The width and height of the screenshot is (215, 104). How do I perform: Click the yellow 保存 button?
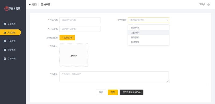[x=113, y=92]
